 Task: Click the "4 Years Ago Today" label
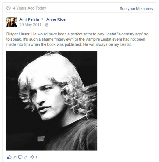[30, 8]
